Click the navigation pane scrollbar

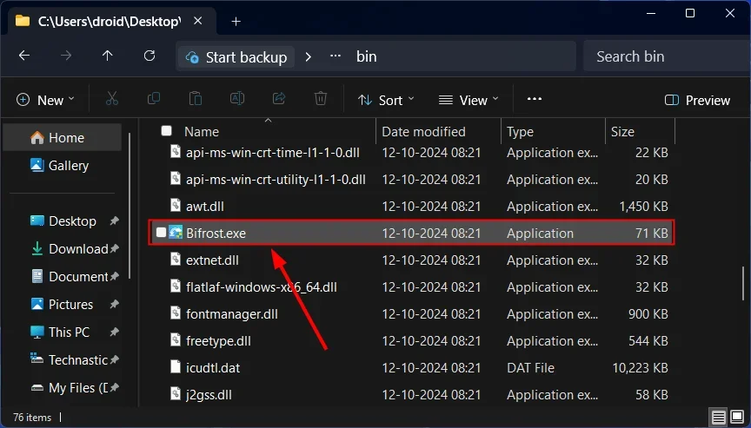coord(130,206)
